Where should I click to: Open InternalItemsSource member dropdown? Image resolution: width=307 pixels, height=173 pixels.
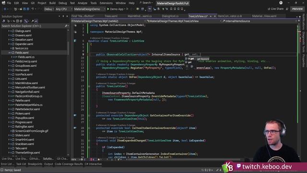point(259,21)
